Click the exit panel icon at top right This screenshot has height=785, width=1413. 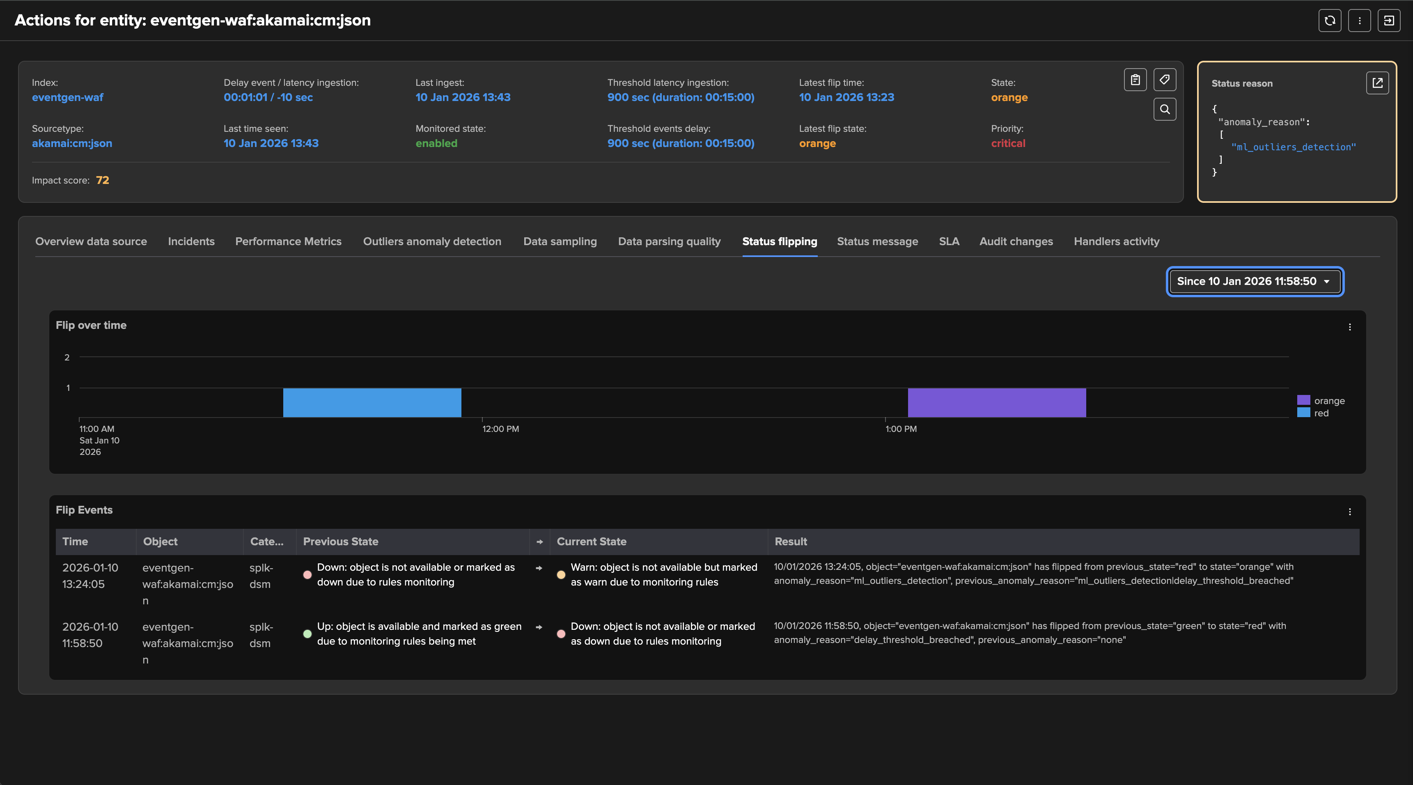[1388, 21]
